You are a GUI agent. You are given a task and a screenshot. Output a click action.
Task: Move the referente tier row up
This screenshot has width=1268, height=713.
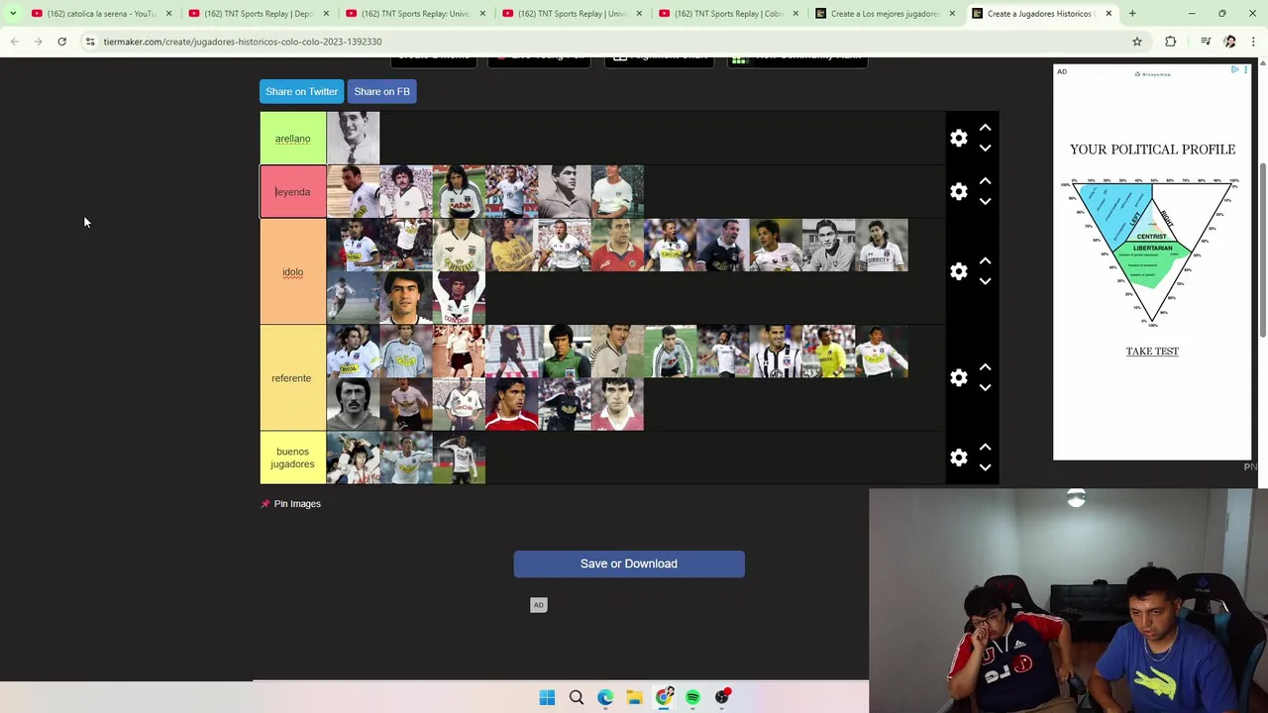coord(985,367)
